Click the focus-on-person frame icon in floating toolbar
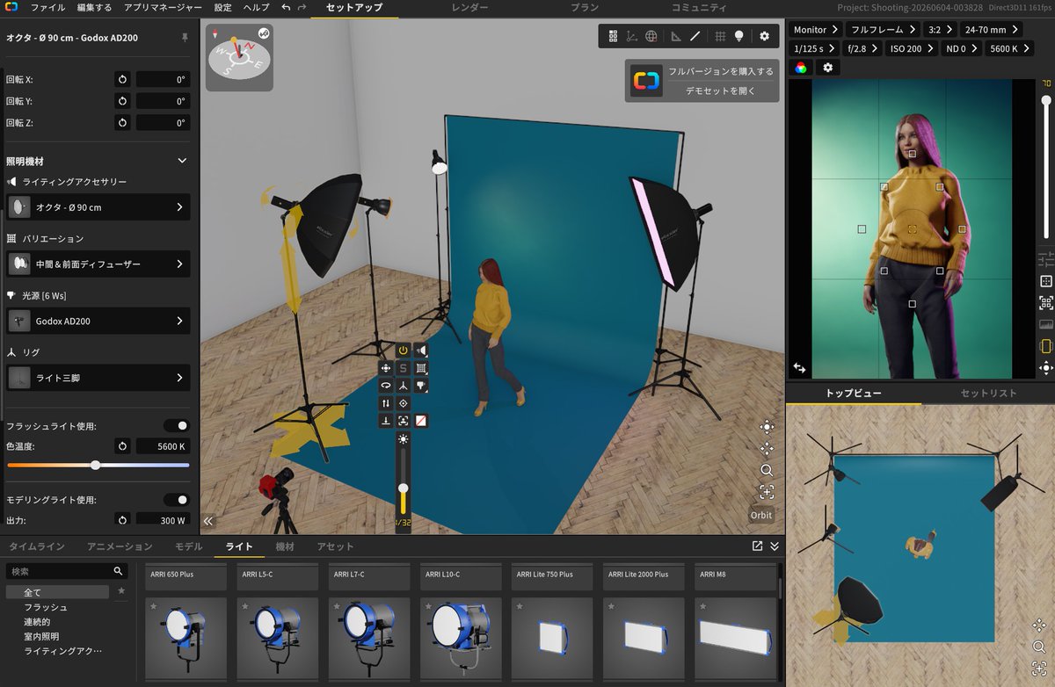This screenshot has width=1055, height=687. [x=403, y=421]
